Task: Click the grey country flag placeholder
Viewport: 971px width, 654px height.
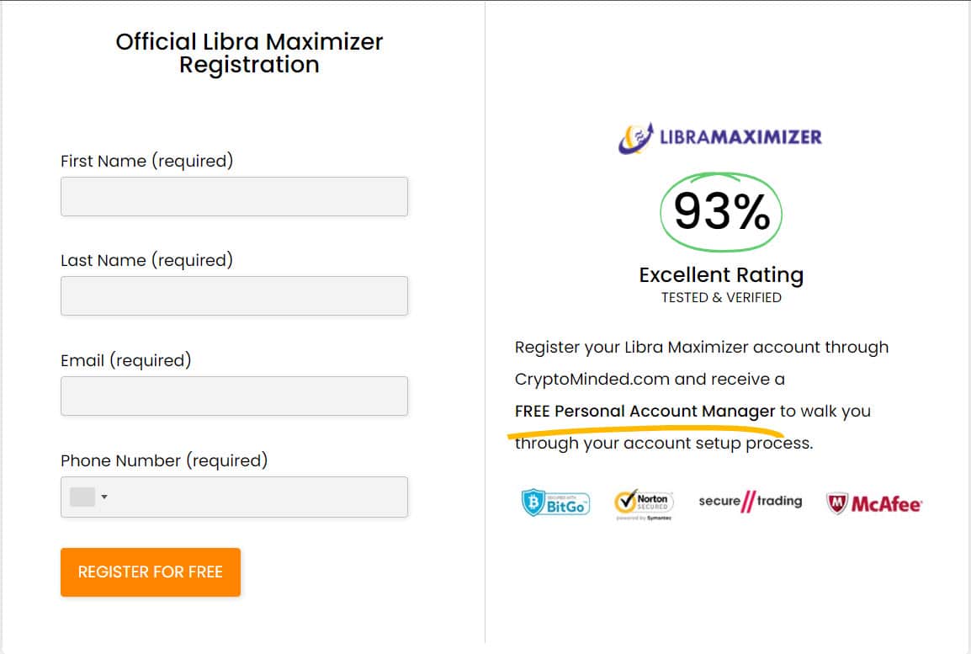Action: tap(82, 497)
